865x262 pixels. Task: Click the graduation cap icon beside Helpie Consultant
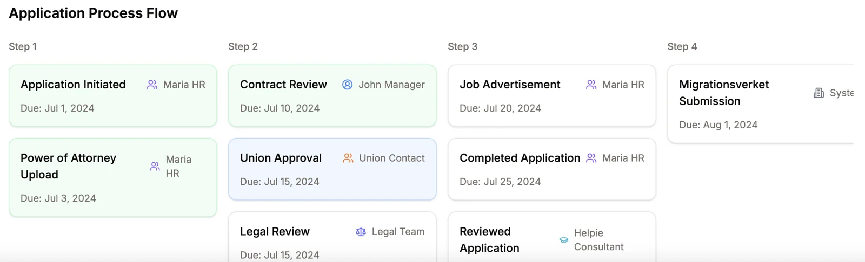[563, 240]
